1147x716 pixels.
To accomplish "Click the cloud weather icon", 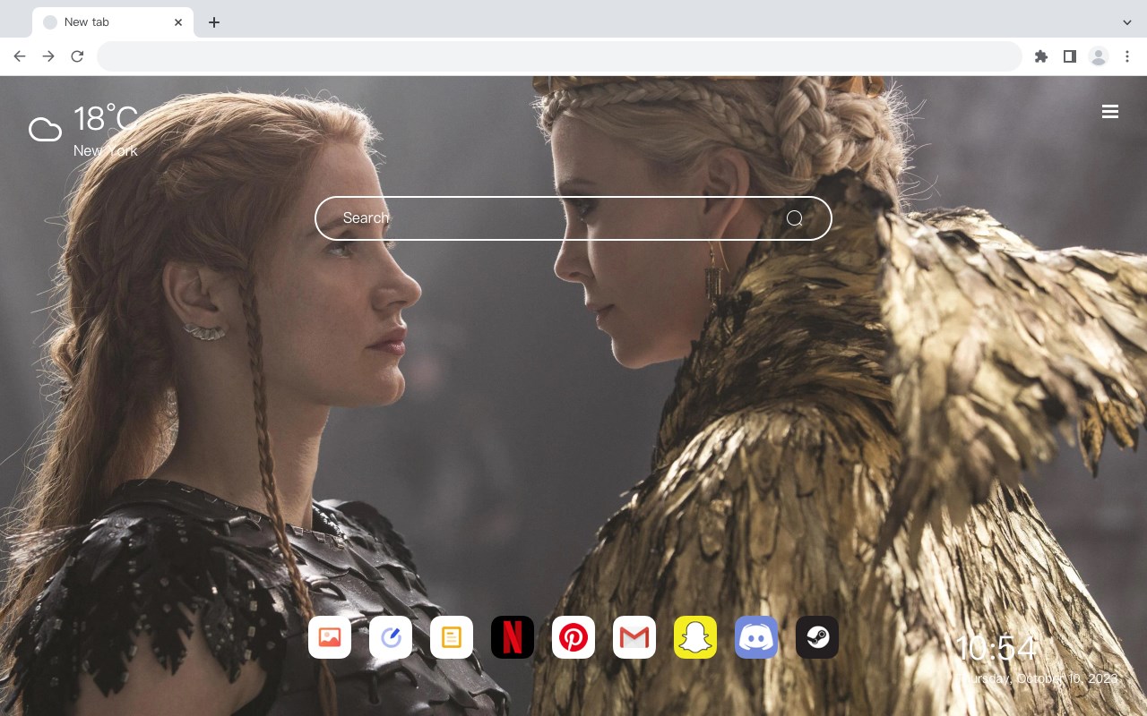I will [45, 130].
